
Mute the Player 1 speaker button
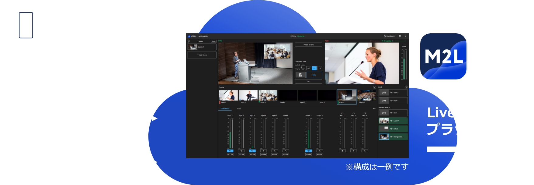tap(308, 151)
